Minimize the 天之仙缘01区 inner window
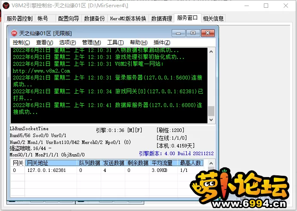Screen dimensions: 297x211 [x=179, y=33]
